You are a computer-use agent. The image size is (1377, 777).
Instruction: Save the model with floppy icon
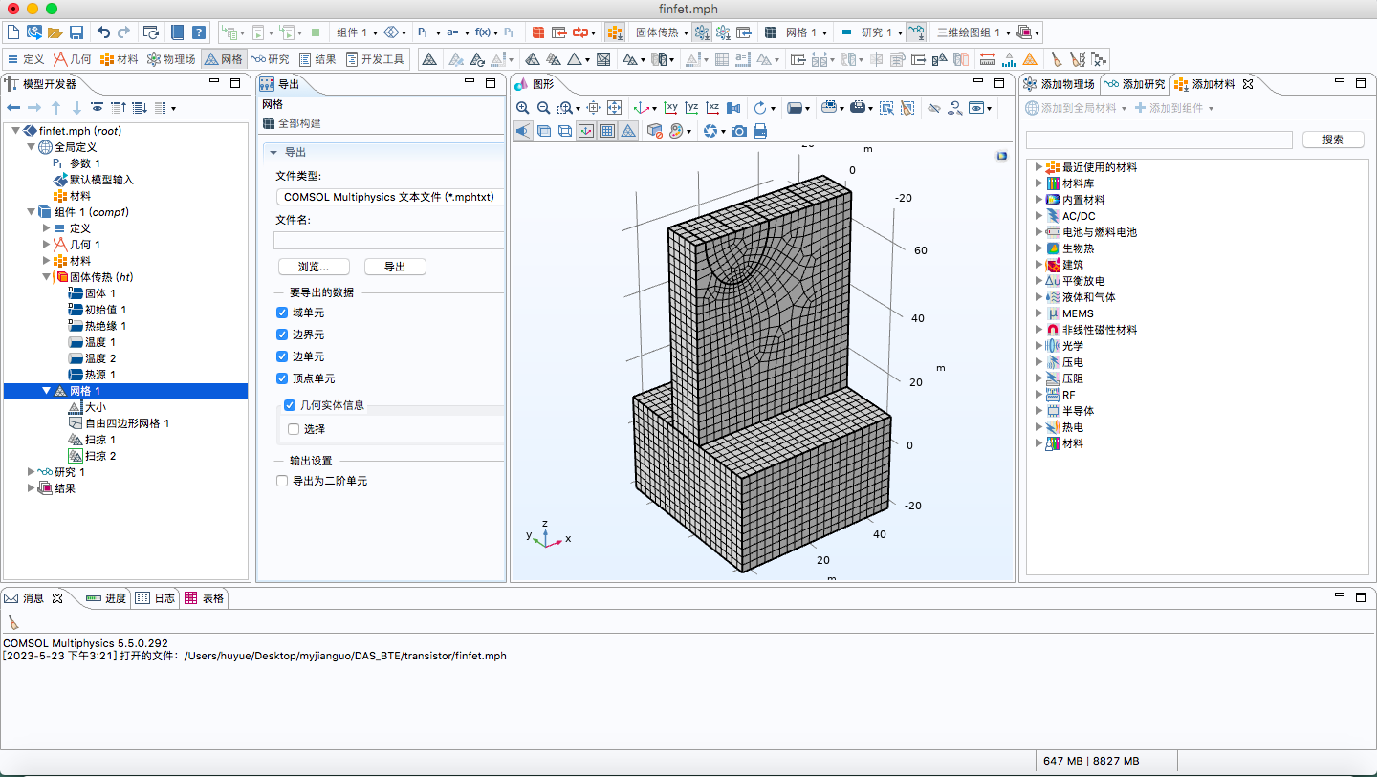tap(76, 32)
